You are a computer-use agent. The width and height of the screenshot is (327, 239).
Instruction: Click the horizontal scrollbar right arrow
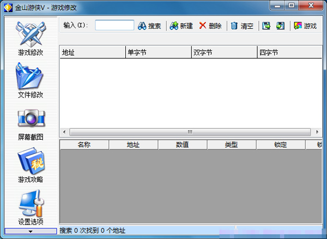317,132
